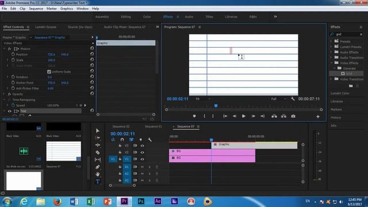Toggle V1 track output eye
The height and width of the screenshot is (207, 368).
(142, 159)
